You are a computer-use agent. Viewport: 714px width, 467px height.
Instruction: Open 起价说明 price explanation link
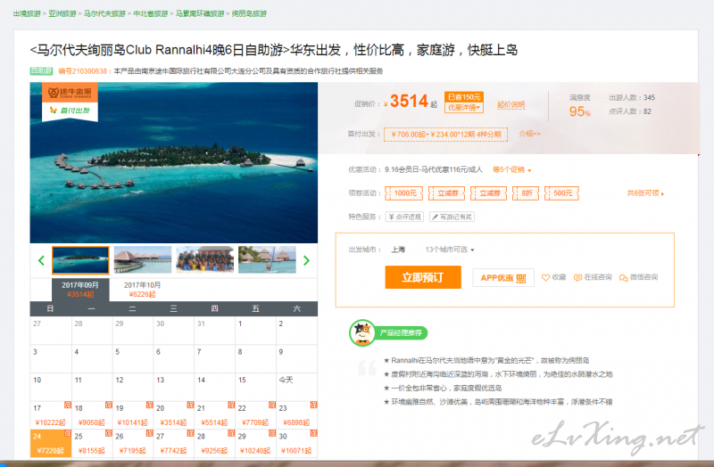(511, 104)
